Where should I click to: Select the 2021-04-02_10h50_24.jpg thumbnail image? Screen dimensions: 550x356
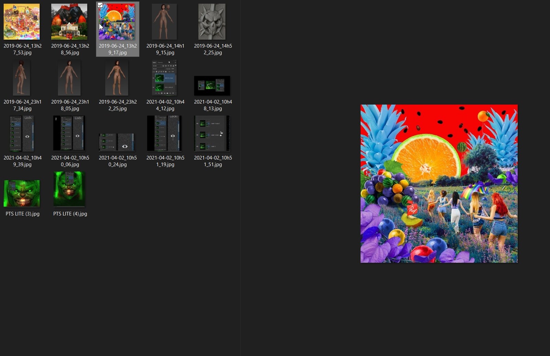(x=117, y=142)
